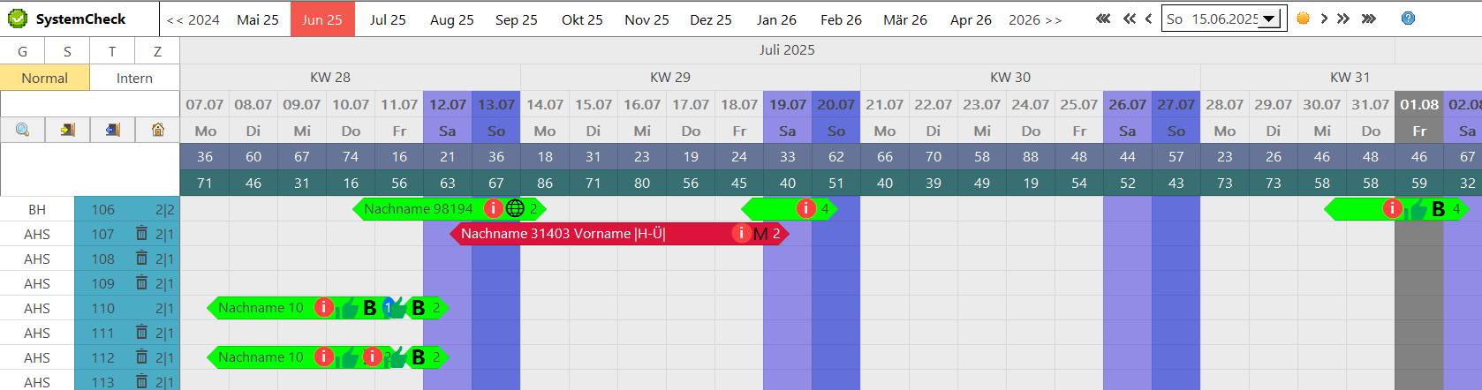Viewport: 1482px width, 390px height.
Task: Click the blue arrow door icon
Action: (113, 130)
